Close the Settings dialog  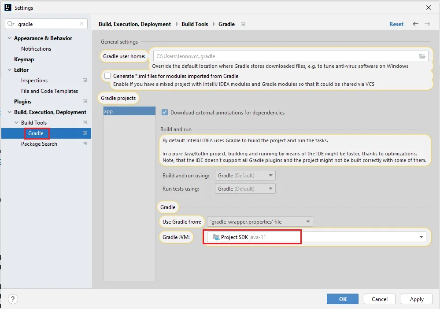[x=429, y=7]
